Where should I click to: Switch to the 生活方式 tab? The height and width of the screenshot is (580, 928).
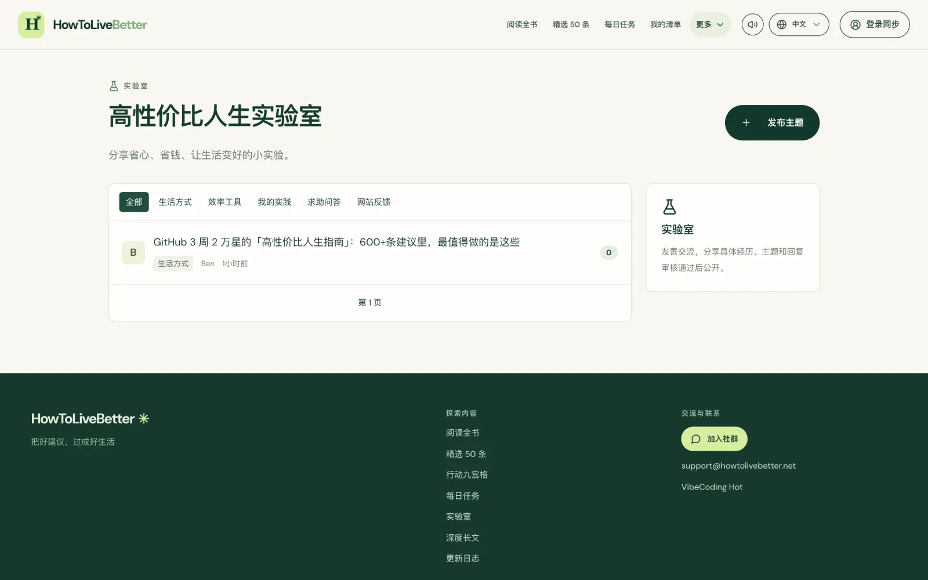tap(175, 202)
